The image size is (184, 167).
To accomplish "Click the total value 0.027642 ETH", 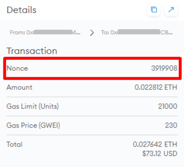I will click(155, 144).
